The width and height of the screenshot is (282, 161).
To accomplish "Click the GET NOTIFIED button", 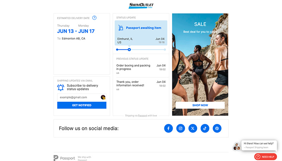I will tap(82, 105).
